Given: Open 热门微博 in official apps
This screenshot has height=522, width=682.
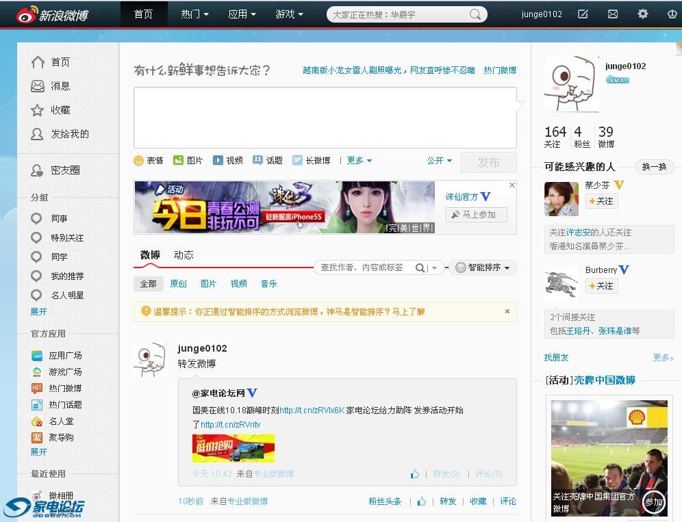Looking at the screenshot, I should (57, 389).
